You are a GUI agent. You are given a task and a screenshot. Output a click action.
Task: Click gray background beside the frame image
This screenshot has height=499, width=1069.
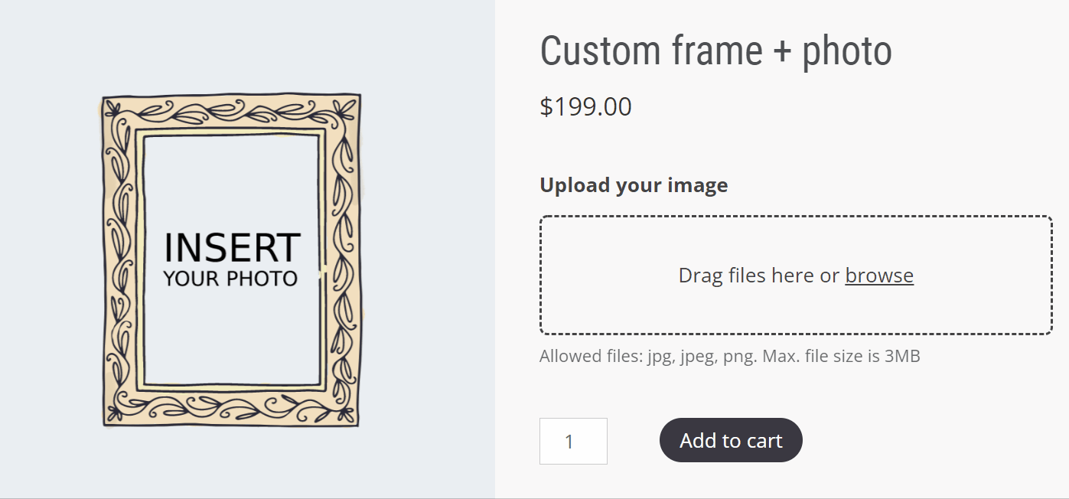[x=429, y=260]
